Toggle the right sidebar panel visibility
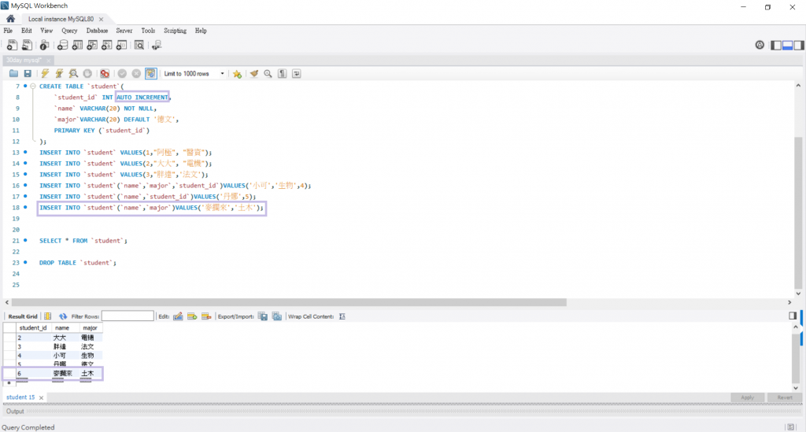The height and width of the screenshot is (432, 806). (799, 45)
